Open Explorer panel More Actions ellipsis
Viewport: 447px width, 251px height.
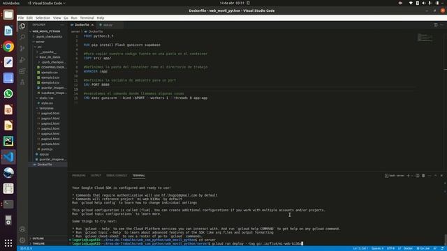pos(62,25)
